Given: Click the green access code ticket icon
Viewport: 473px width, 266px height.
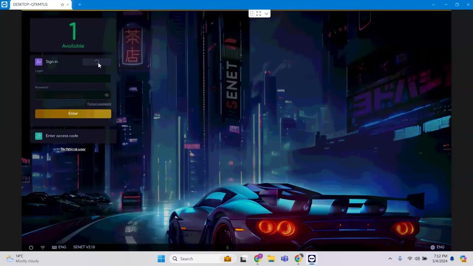Looking at the screenshot, I should [39, 136].
